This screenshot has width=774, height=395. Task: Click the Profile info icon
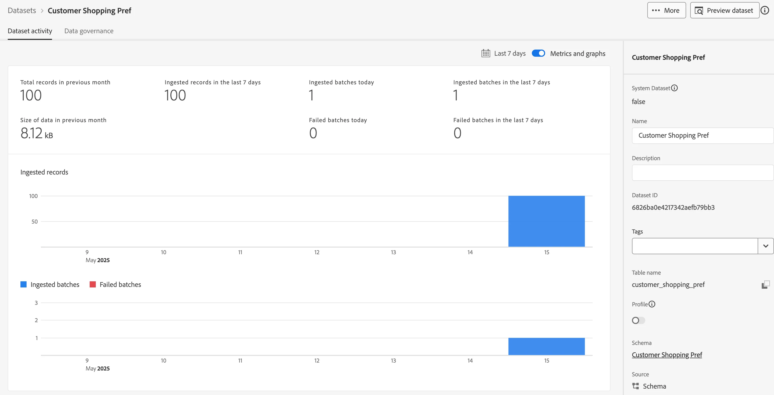652,304
